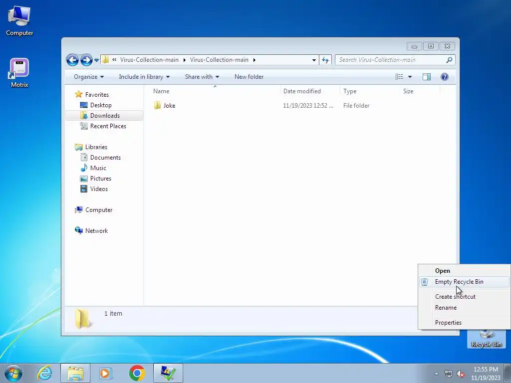The width and height of the screenshot is (511, 383).
Task: Open Include in library dropdown
Action: pos(144,77)
